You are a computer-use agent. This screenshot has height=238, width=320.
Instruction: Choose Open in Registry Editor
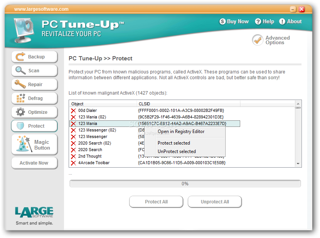pyautogui.click(x=181, y=131)
